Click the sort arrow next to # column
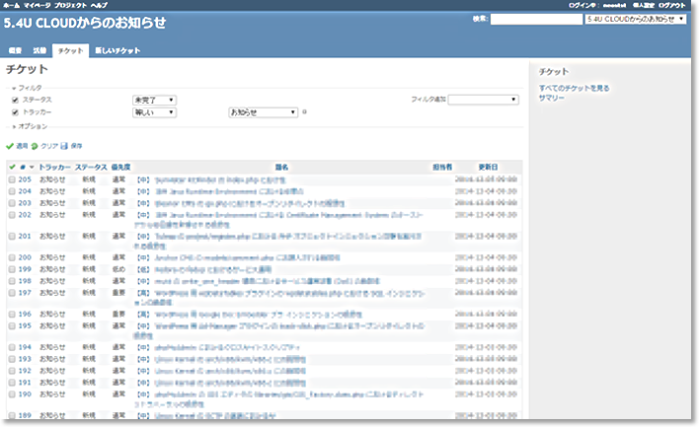Viewport: 699px width, 427px height. coord(31,168)
